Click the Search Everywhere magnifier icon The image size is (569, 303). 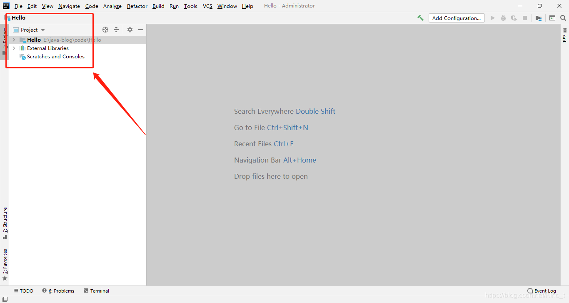(563, 18)
